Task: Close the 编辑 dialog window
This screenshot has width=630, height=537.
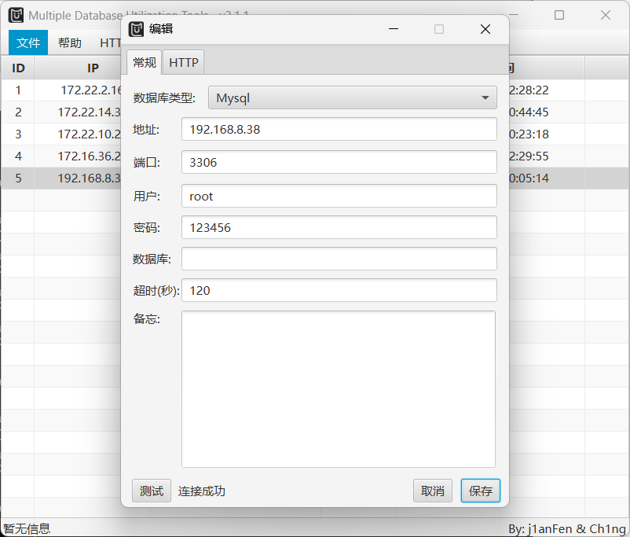Action: pyautogui.click(x=485, y=29)
